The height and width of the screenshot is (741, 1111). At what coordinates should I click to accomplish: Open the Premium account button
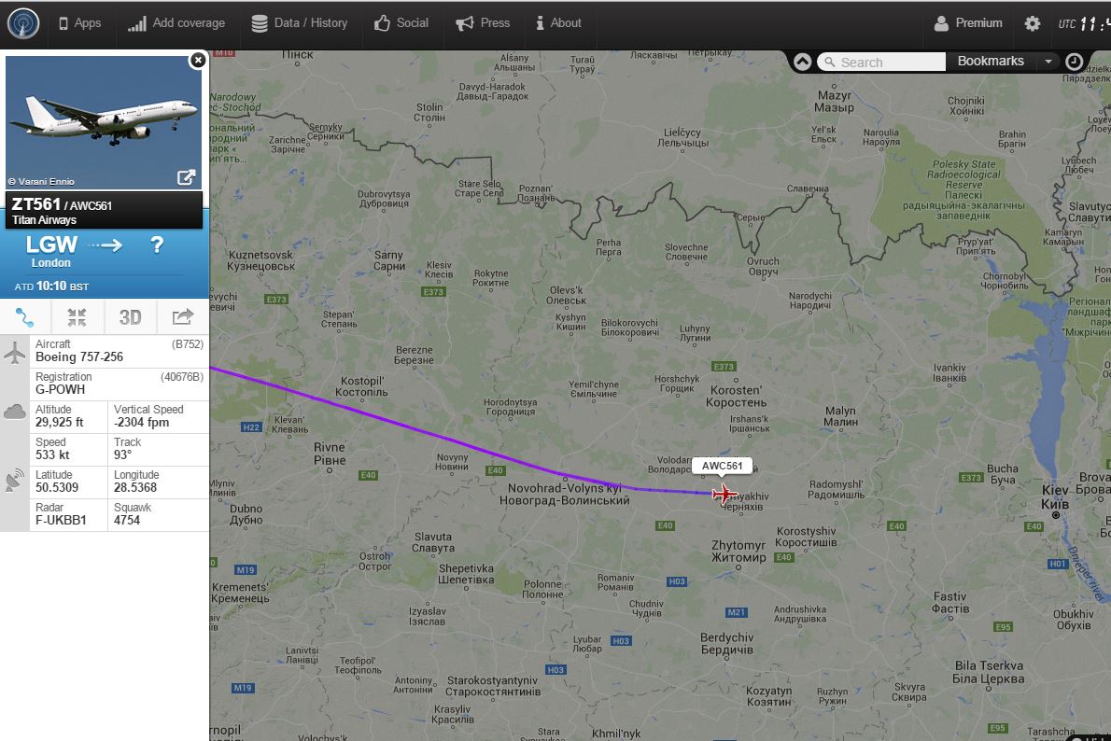[x=968, y=23]
